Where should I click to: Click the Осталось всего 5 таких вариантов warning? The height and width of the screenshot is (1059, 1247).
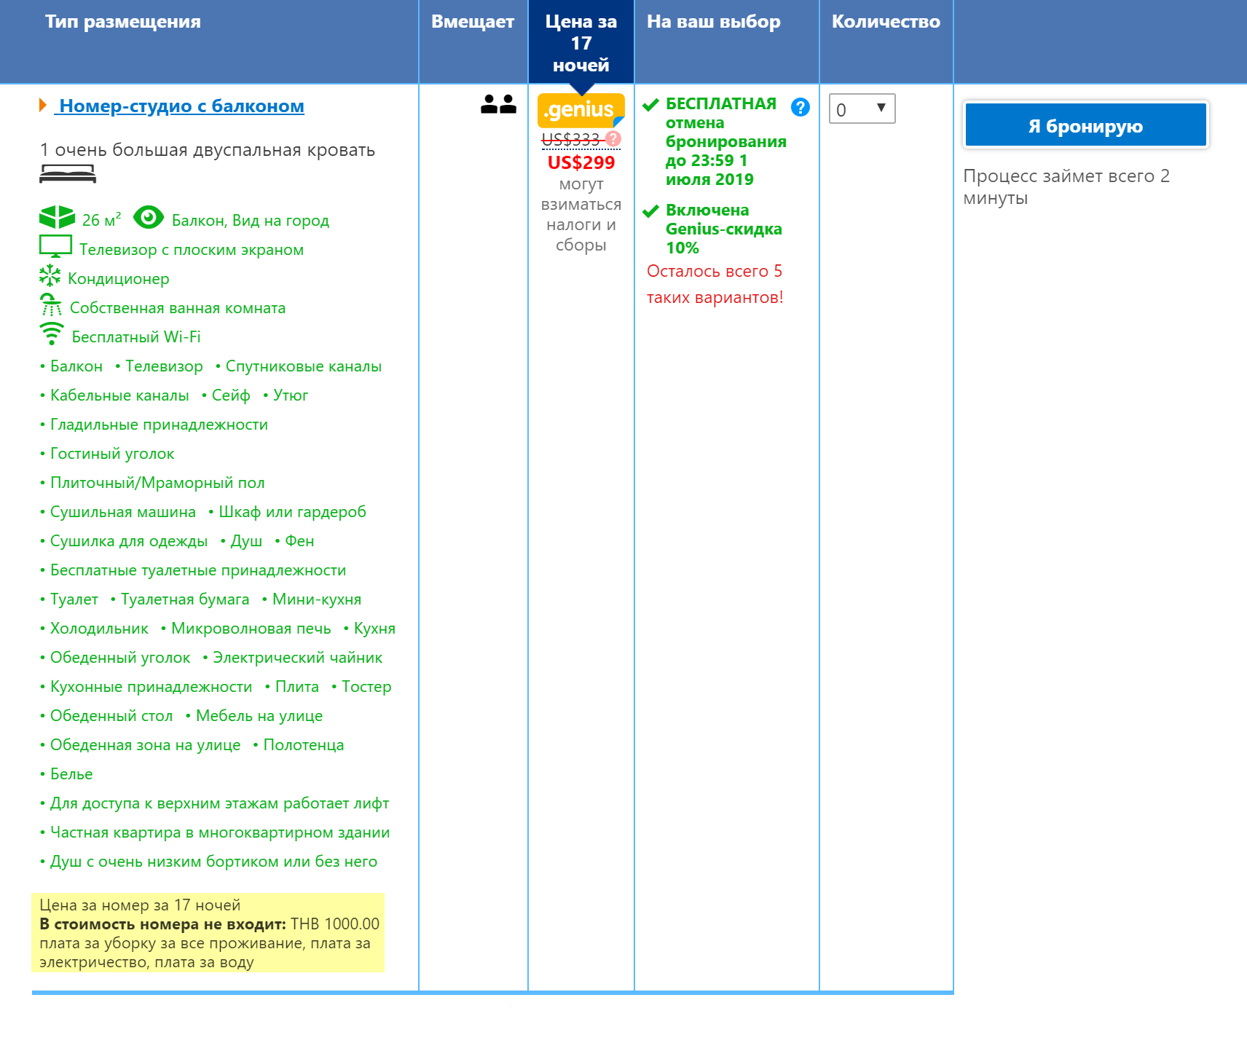click(x=715, y=284)
